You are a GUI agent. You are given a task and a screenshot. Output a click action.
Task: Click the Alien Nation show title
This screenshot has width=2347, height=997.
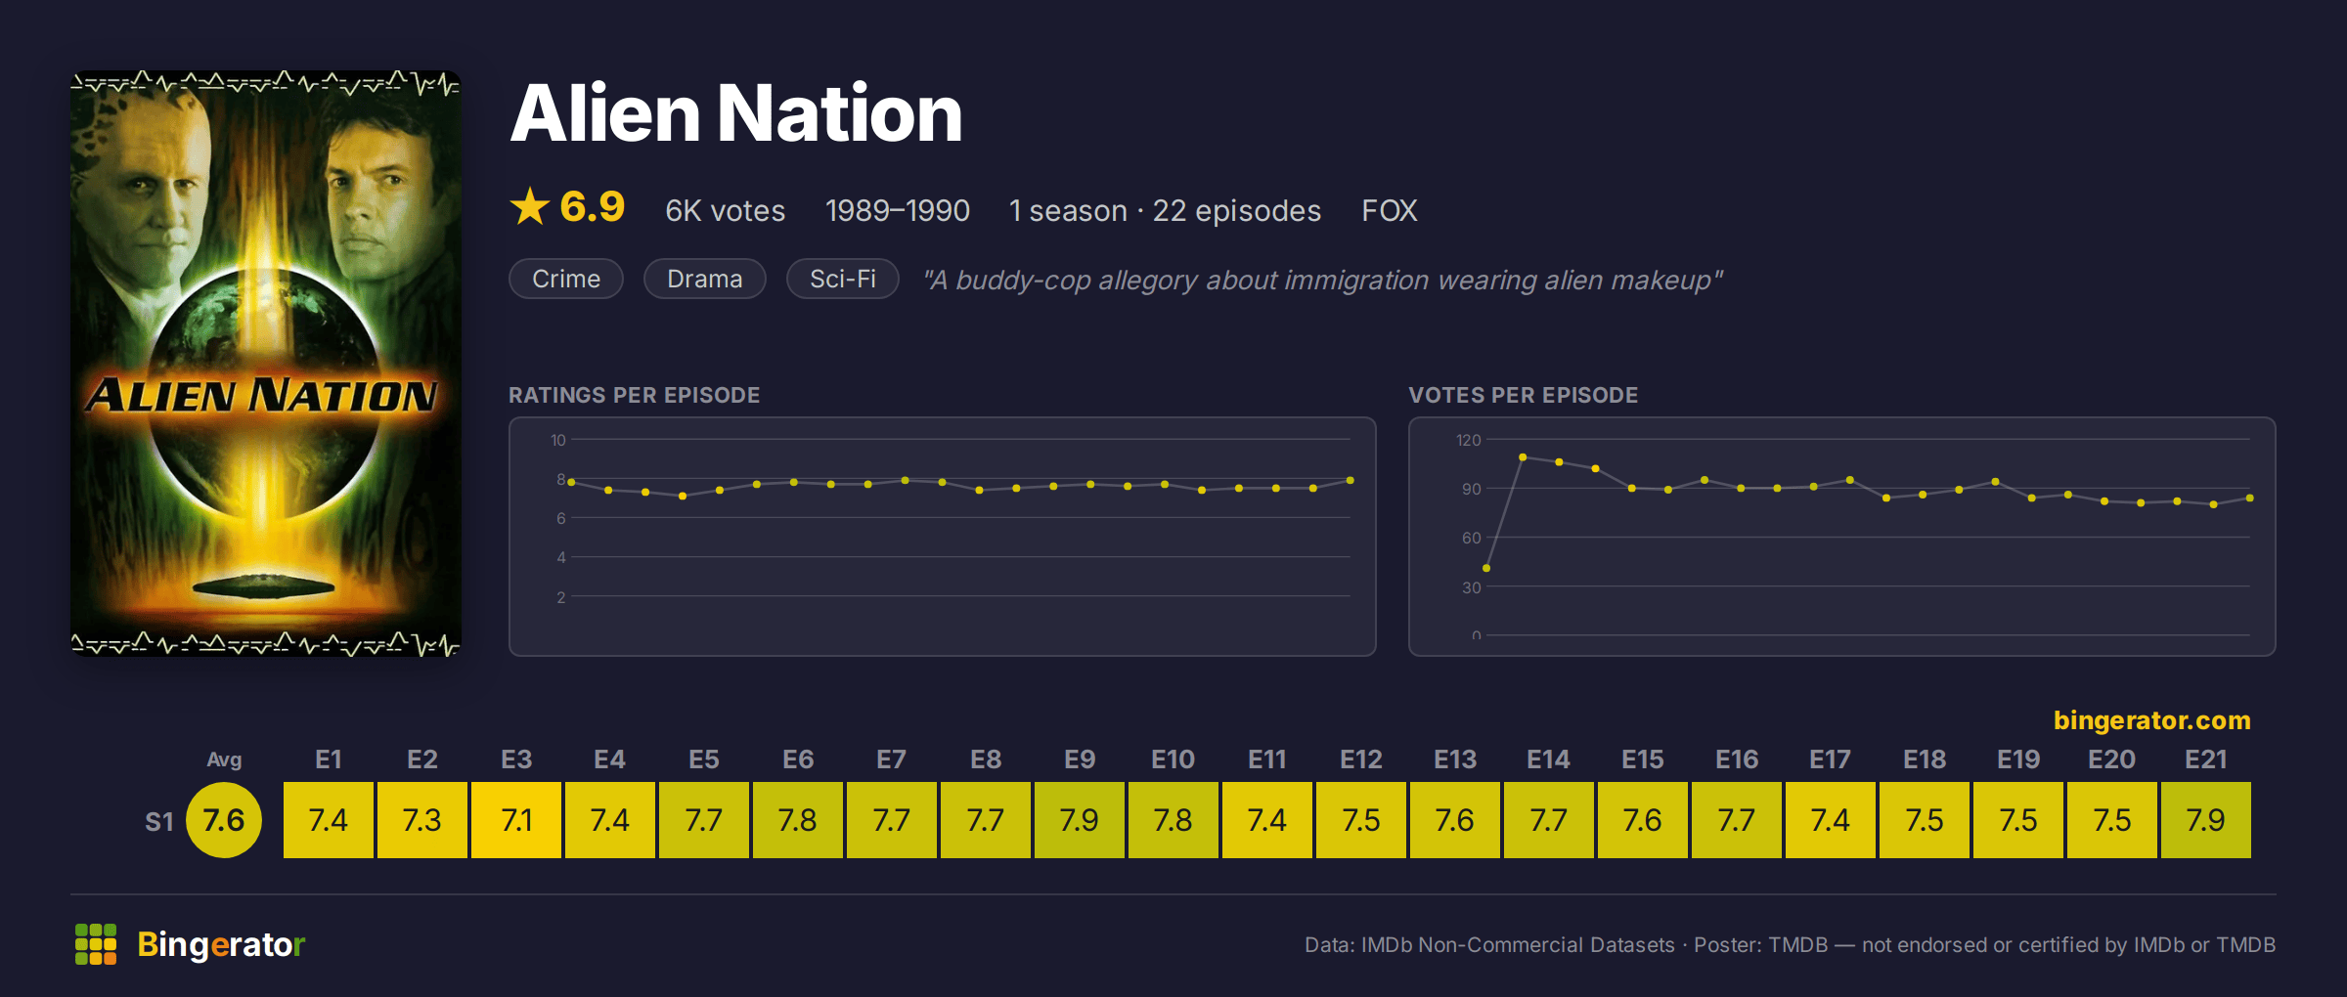(736, 113)
